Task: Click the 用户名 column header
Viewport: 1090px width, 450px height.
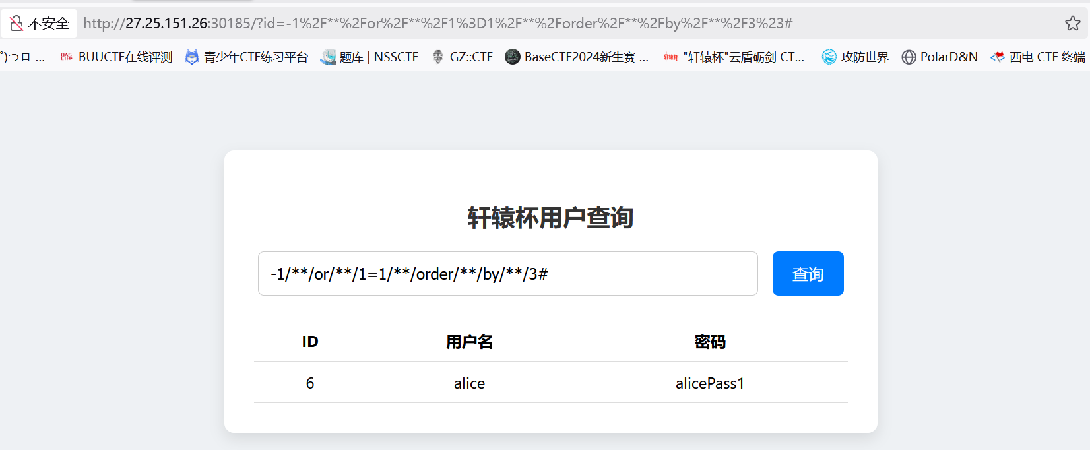Action: pos(469,342)
